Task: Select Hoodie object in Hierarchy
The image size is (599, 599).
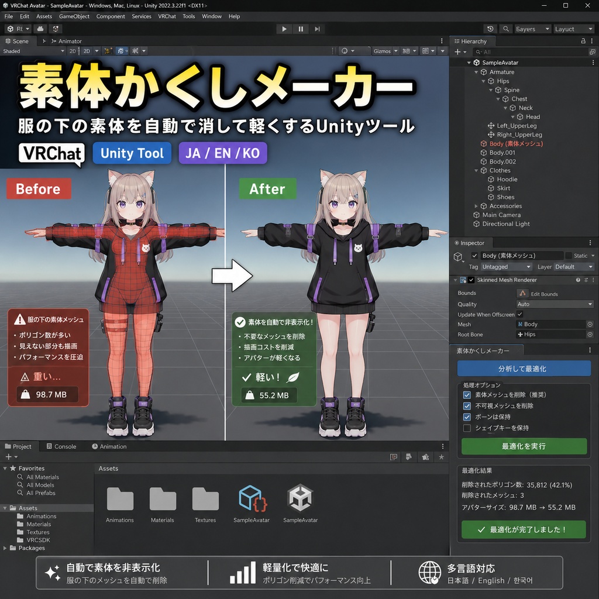Action: click(502, 179)
